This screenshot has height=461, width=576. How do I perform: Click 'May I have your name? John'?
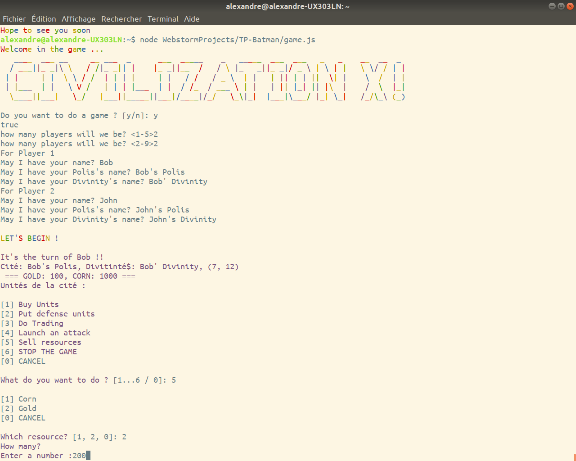[59, 200]
